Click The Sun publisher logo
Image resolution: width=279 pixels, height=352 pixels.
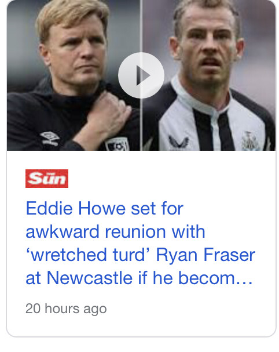click(47, 179)
